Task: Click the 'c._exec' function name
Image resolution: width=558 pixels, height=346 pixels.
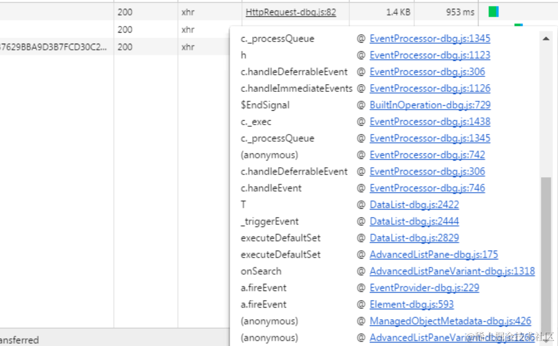Action: [x=256, y=122]
